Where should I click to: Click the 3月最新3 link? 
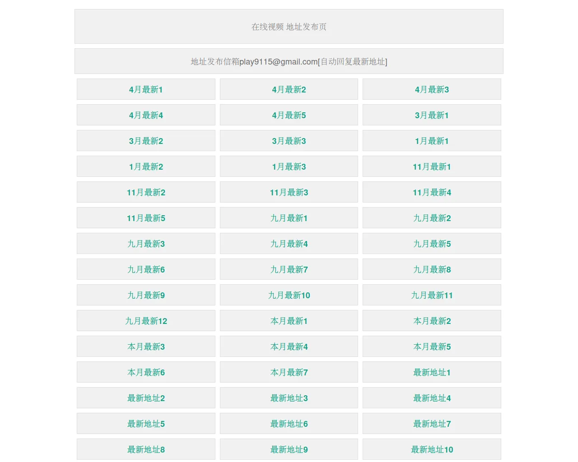289,141
